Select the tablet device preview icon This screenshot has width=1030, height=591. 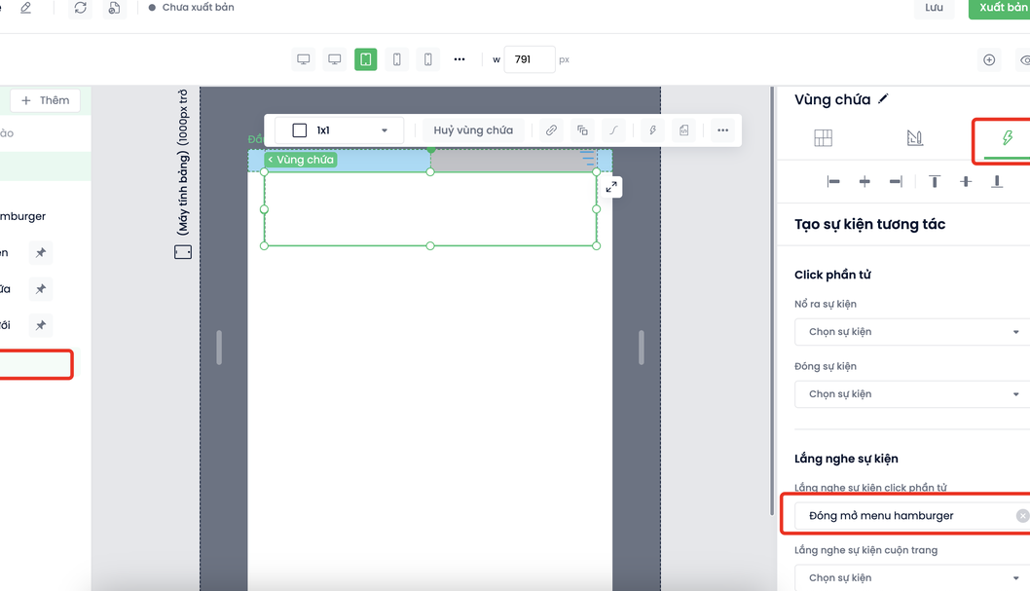tap(366, 59)
